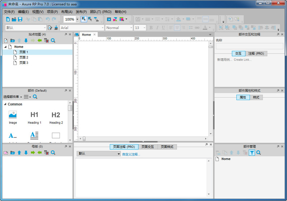Open a file with the folder toolbar icon
The width and height of the screenshot is (287, 201).
point(14,19)
